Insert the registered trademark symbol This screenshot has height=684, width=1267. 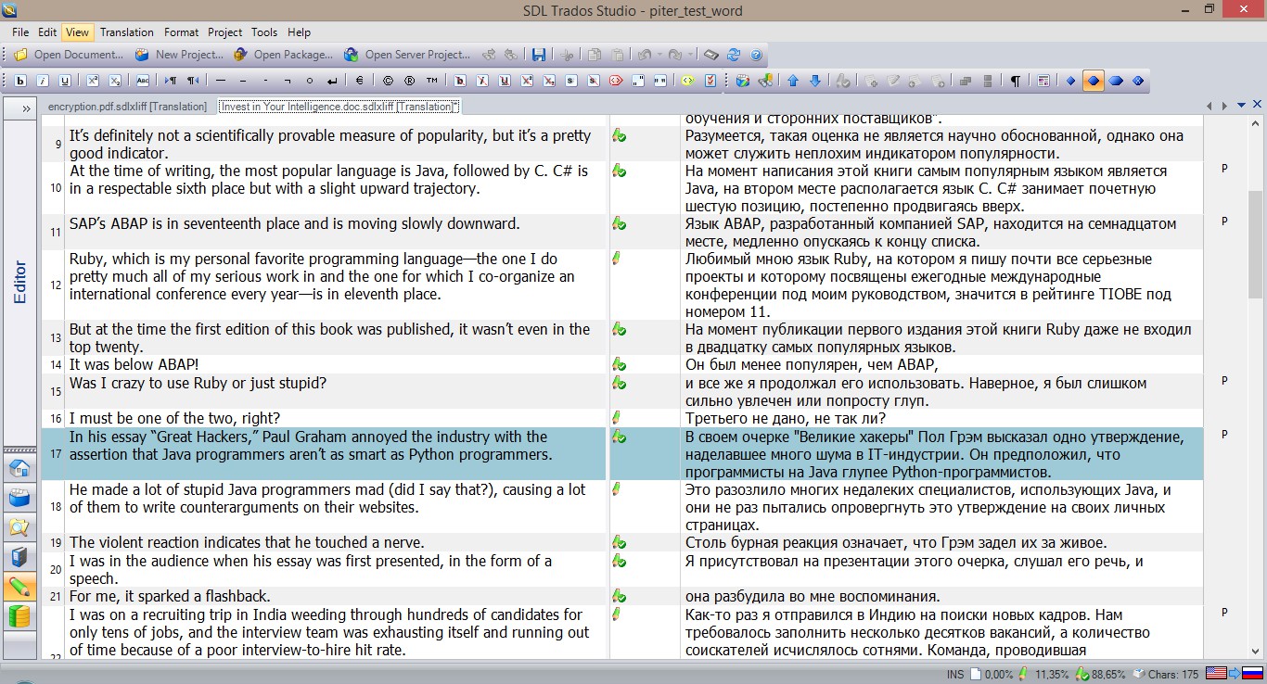tap(409, 81)
